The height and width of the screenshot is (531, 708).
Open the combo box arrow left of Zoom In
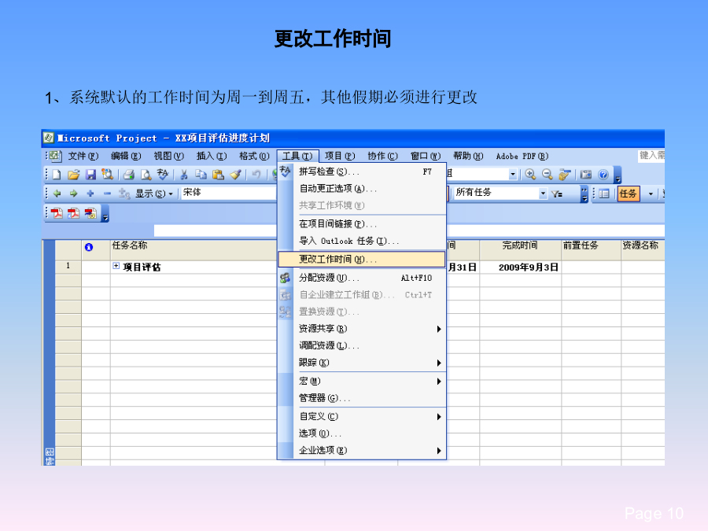coord(512,175)
